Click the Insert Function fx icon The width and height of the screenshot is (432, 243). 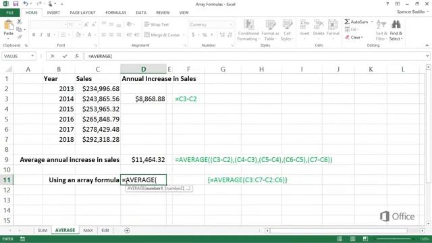click(x=77, y=56)
